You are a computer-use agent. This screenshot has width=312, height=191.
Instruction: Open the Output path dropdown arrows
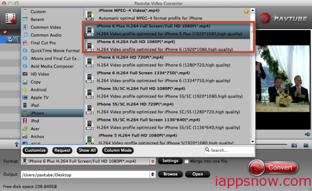click(x=152, y=174)
